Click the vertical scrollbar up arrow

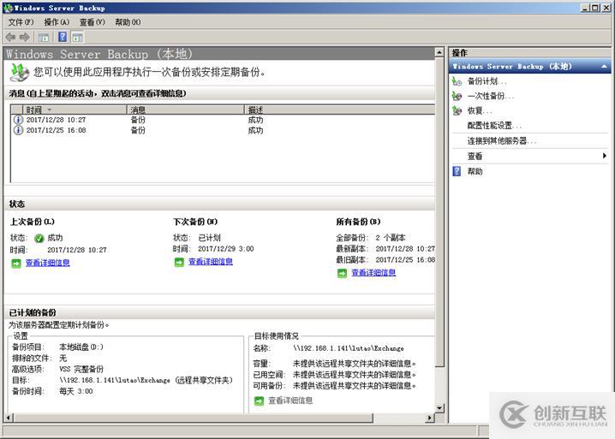[x=439, y=52]
